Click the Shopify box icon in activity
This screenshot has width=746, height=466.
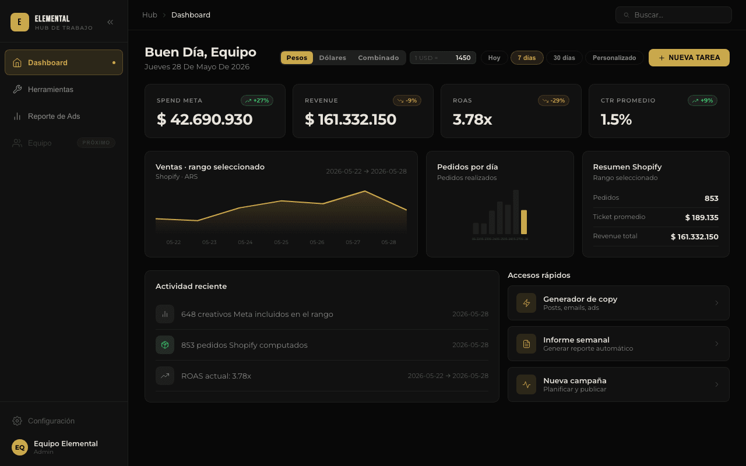coord(165,345)
